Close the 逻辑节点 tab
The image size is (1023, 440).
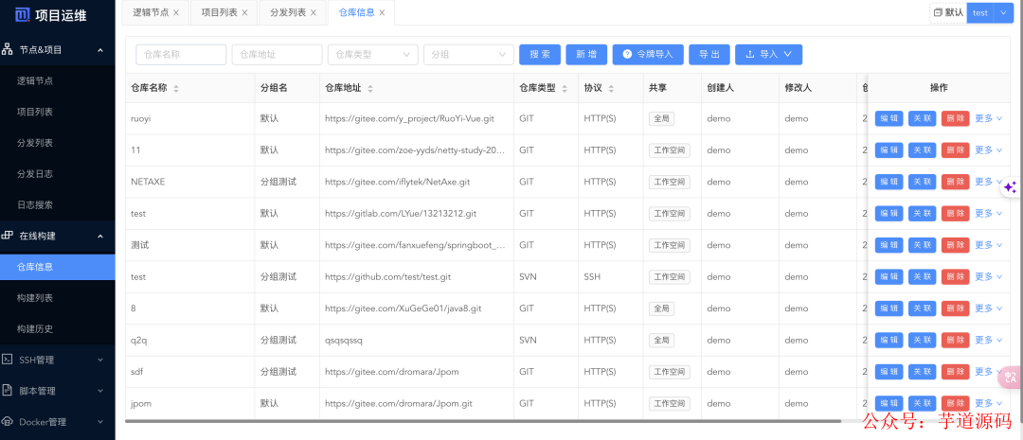click(x=176, y=13)
